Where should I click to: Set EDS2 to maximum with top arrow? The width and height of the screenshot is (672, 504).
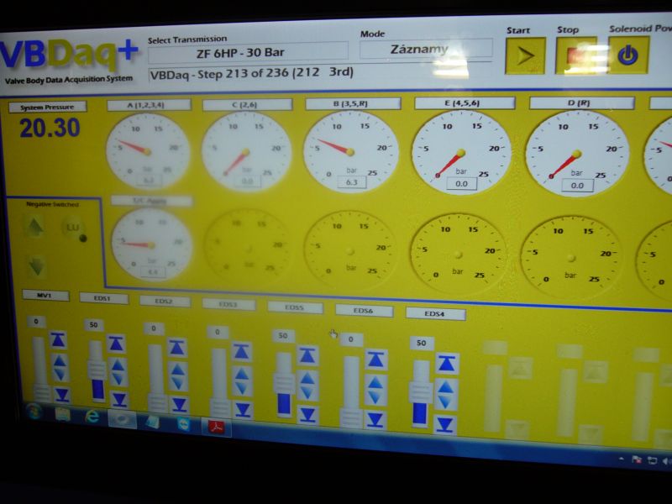pyautogui.click(x=176, y=348)
